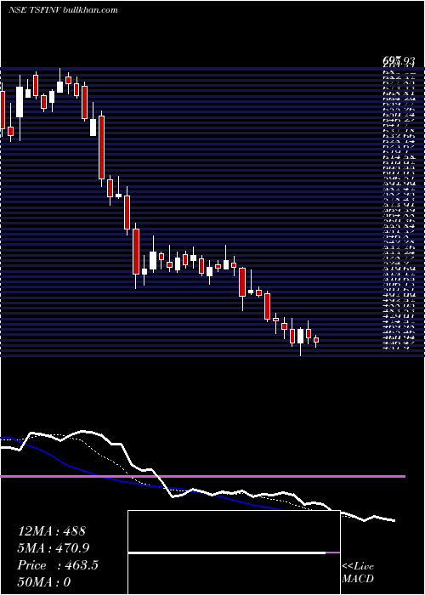425x595 pixels.
Task: Click the white MACD box outline
Action: point(234,552)
